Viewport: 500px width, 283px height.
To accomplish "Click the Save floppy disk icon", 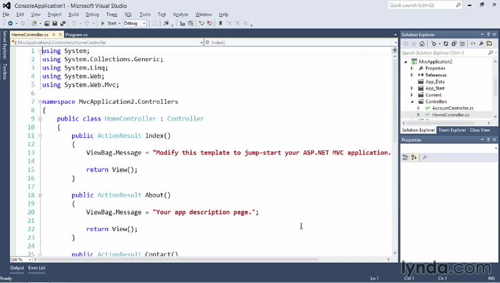I will 55,23.
